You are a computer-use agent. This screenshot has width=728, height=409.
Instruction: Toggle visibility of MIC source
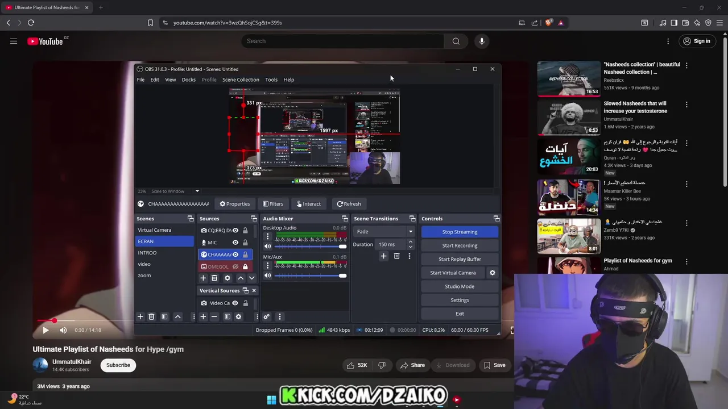point(235,243)
